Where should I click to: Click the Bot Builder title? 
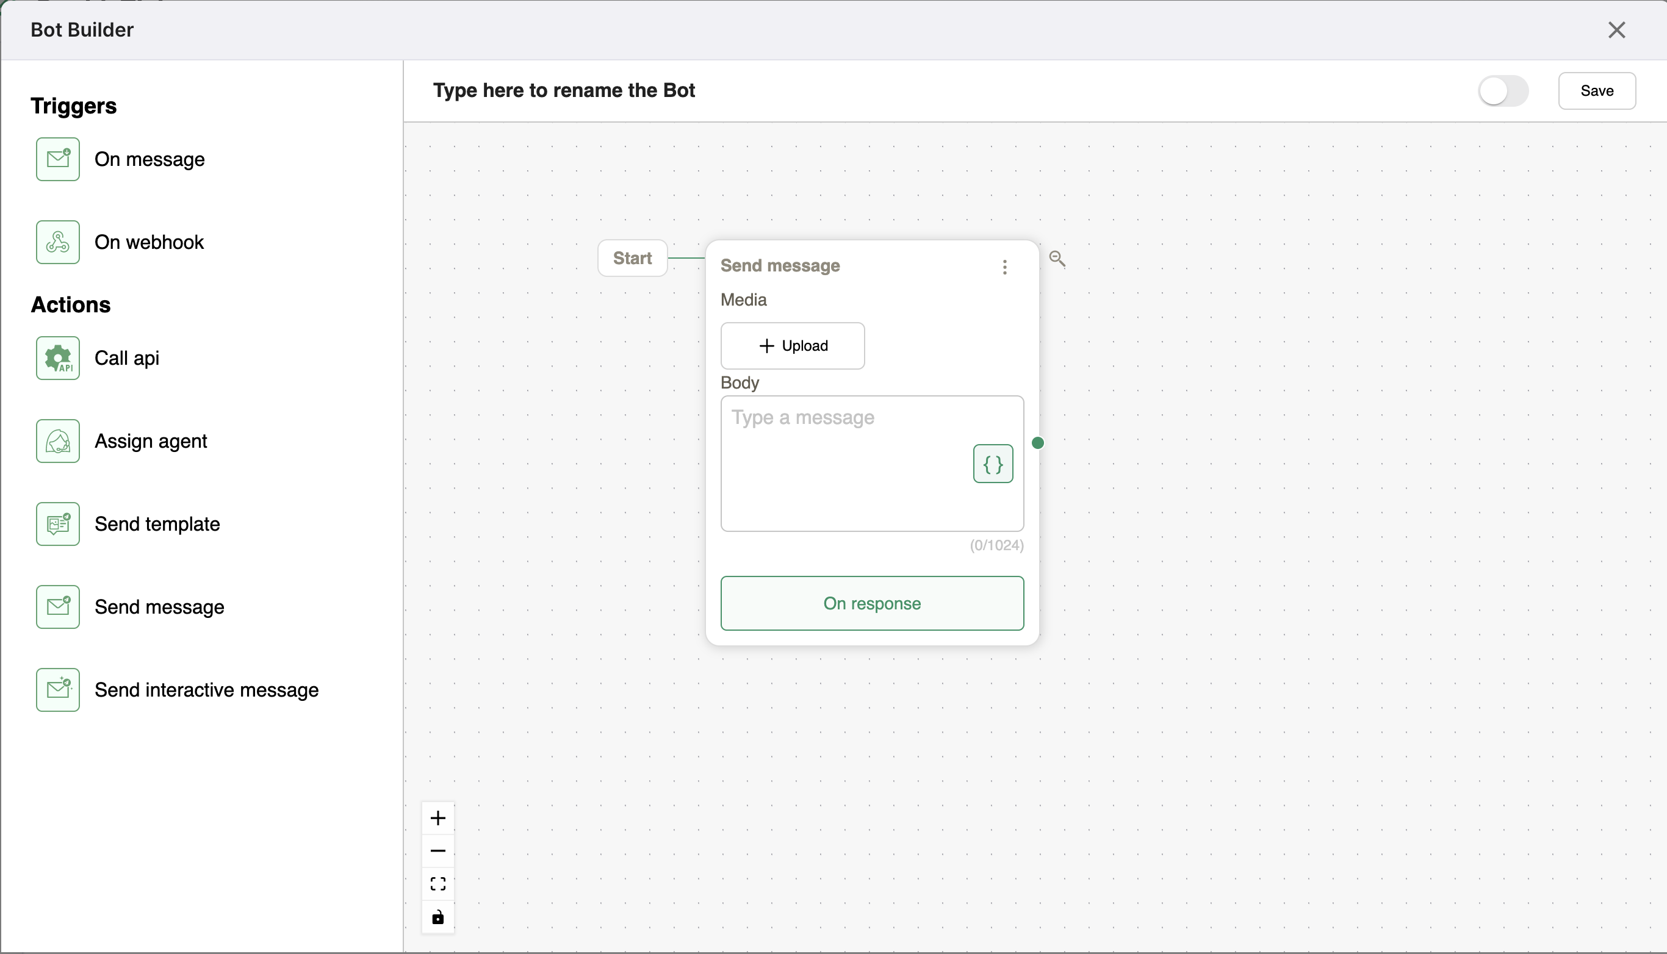coord(82,29)
